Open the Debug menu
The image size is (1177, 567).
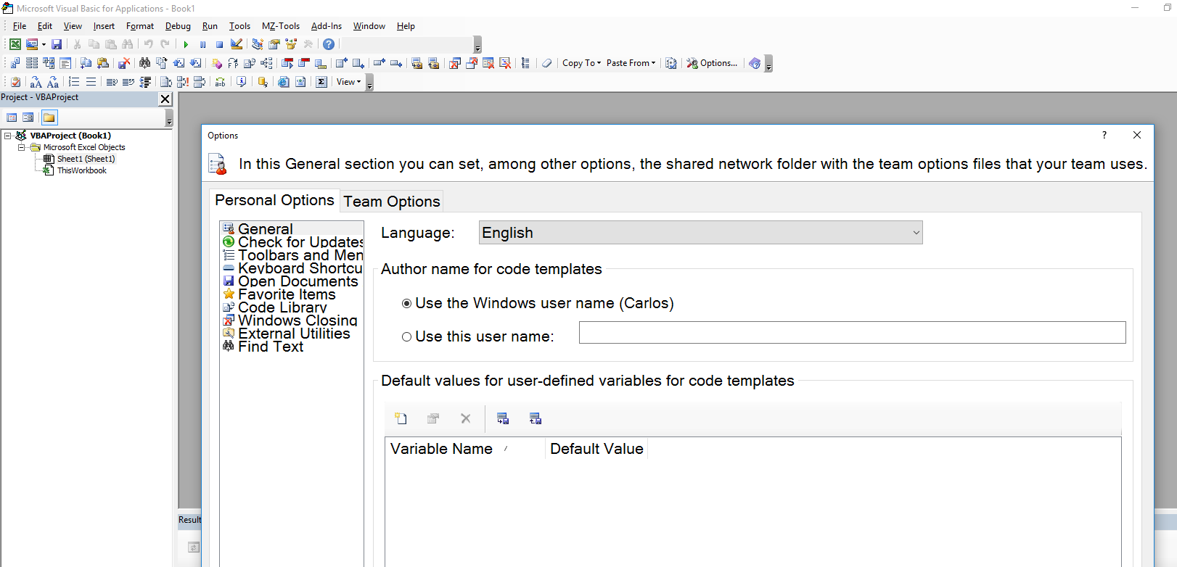pos(178,26)
